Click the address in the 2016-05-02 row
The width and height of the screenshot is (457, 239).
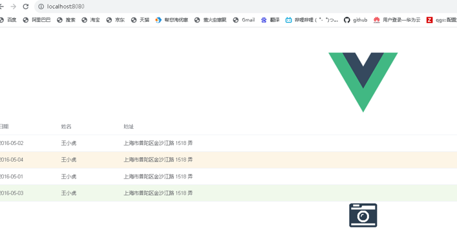point(158,143)
